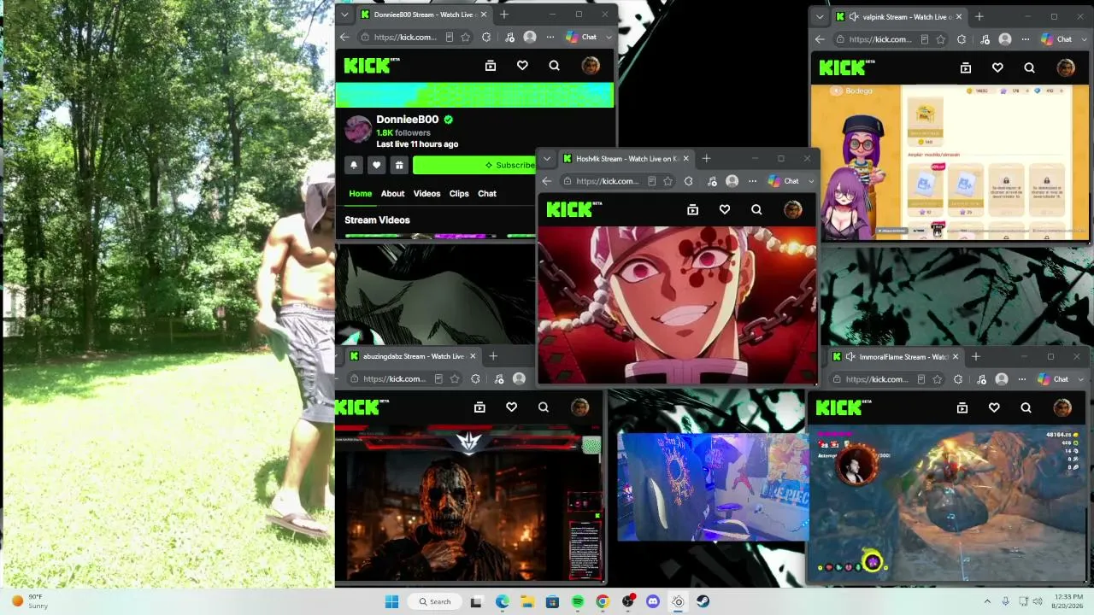Expand Chat dropdown arrow in ImmoralFlame window
Image resolution: width=1094 pixels, height=615 pixels.
coord(1080,379)
